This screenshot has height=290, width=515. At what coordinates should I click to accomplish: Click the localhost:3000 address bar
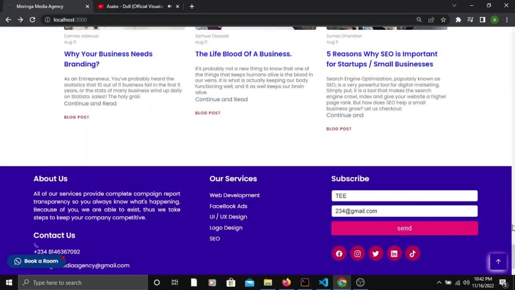[230, 20]
